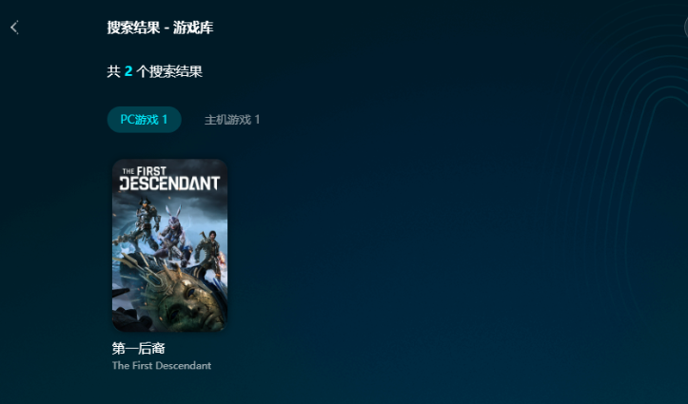Click the 搜索结果 - 游戏库 page heading

160,28
